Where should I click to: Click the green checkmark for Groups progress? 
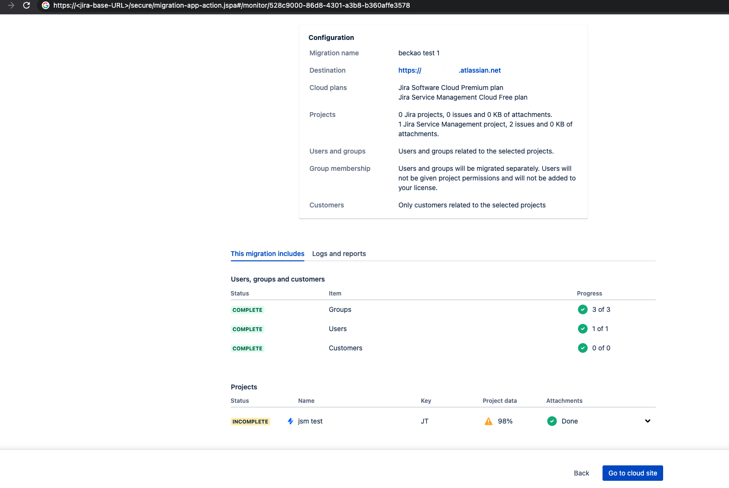583,309
